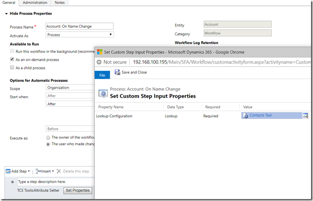The width and height of the screenshot is (313, 201).
Task: Click the Entity Account field
Action: [x=238, y=24]
